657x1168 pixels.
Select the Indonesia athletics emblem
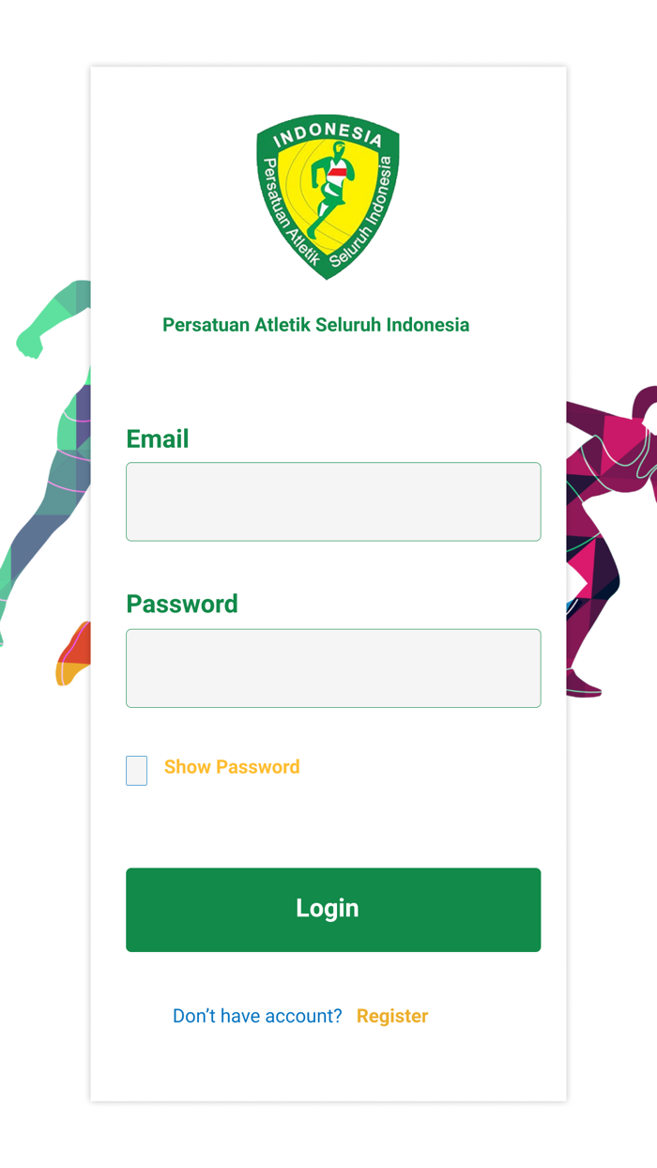pos(328,199)
